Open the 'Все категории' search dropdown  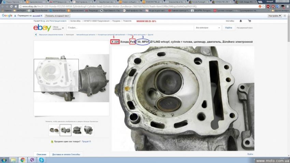[x=208, y=28]
